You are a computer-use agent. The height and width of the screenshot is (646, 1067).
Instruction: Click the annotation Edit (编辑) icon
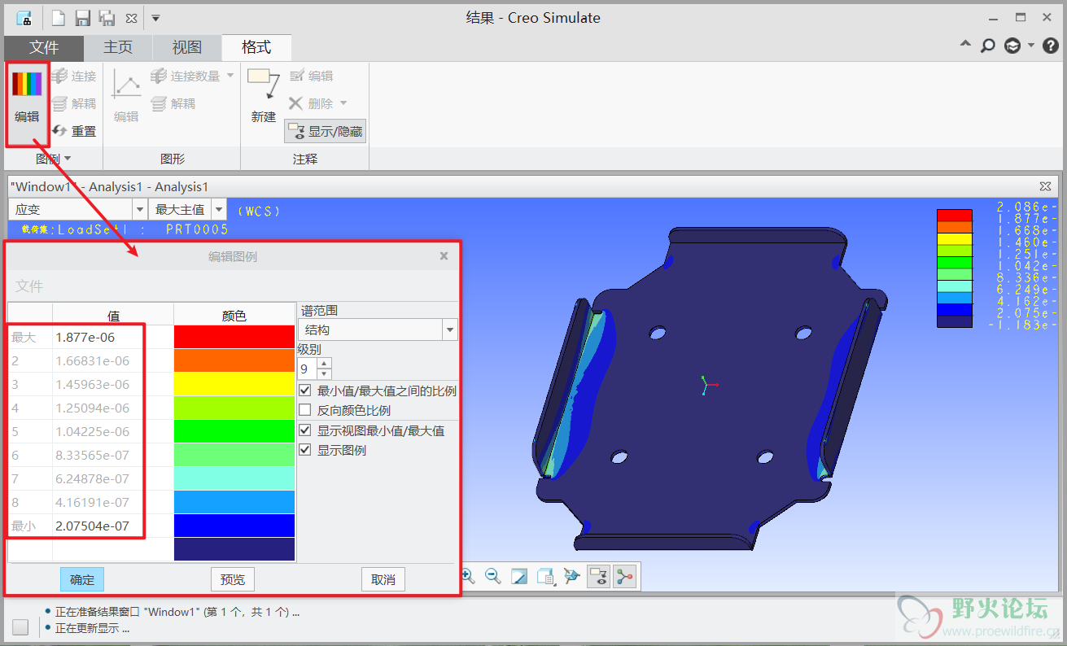[297, 76]
